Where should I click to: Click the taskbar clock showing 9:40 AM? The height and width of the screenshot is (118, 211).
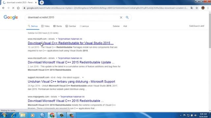[x=203, y=115]
